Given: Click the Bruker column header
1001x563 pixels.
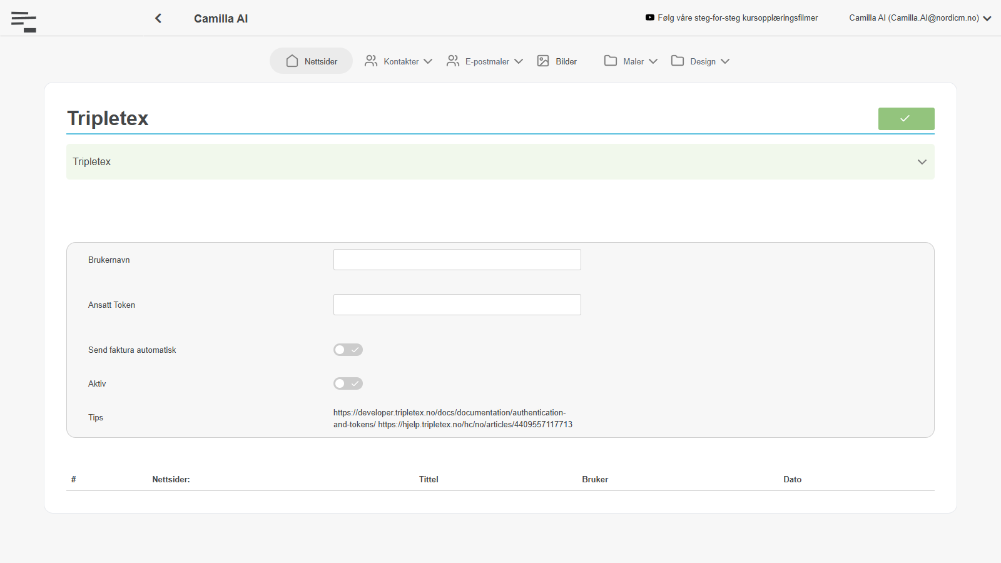Looking at the screenshot, I should [595, 479].
